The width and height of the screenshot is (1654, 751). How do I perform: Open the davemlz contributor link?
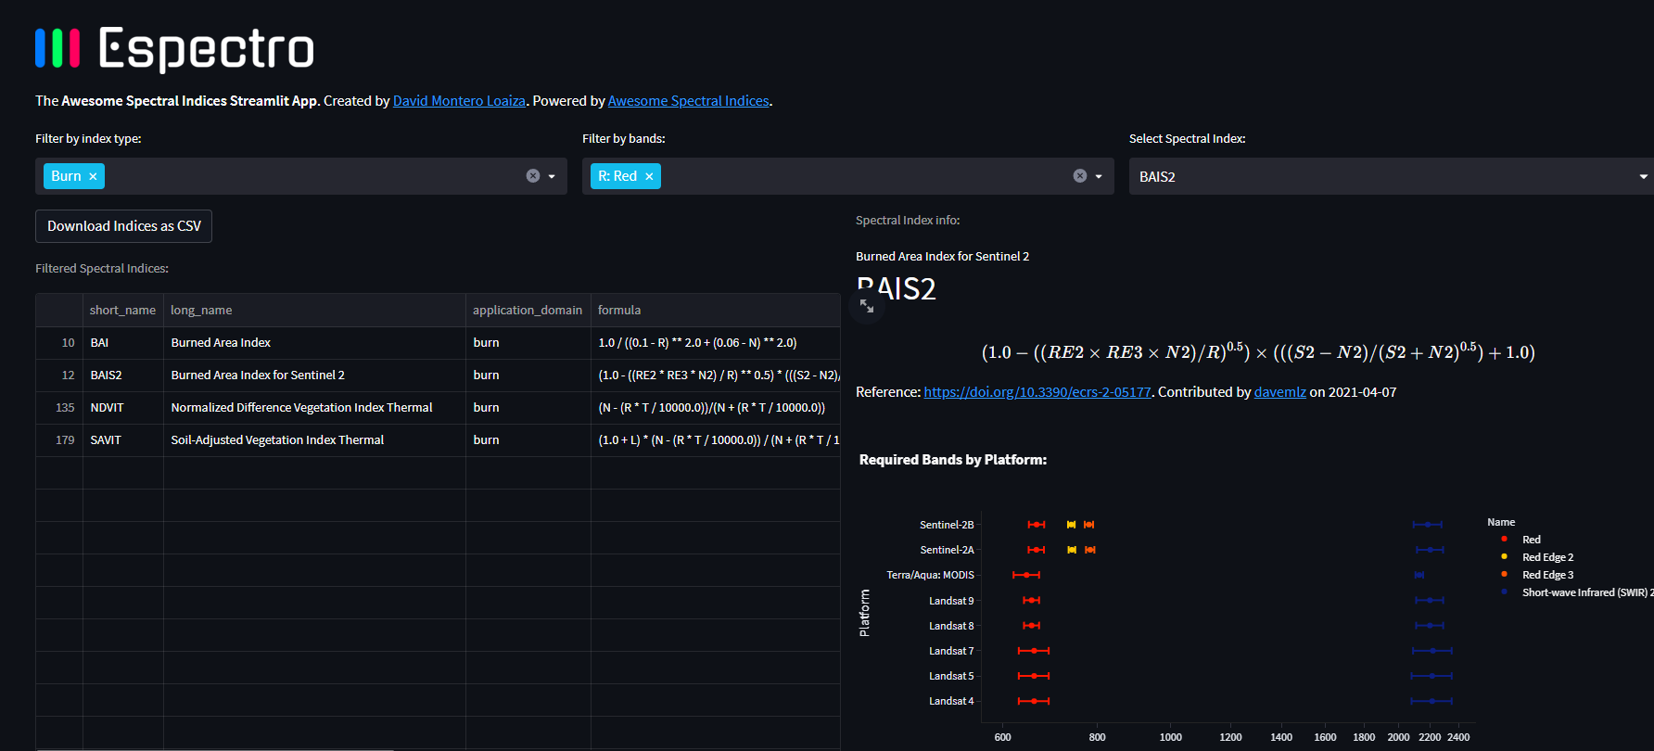coord(1280,392)
